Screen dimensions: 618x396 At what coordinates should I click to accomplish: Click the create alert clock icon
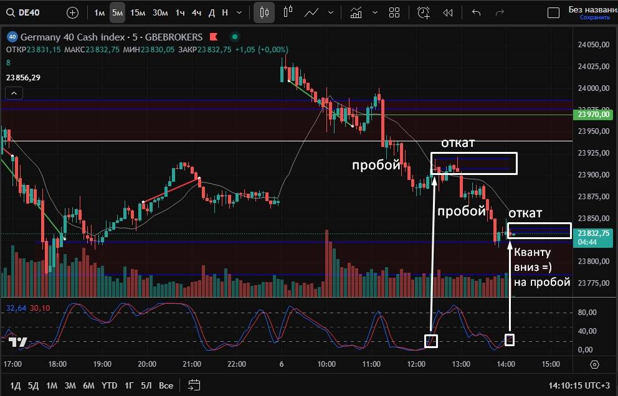[x=424, y=12]
